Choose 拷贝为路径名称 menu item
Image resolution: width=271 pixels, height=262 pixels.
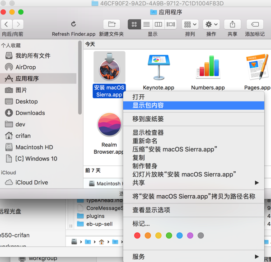click(194, 197)
